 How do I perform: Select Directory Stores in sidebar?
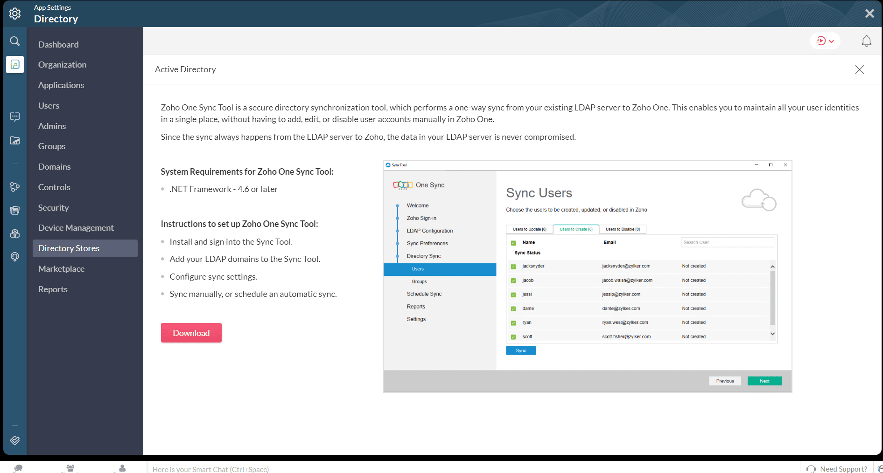click(x=85, y=248)
